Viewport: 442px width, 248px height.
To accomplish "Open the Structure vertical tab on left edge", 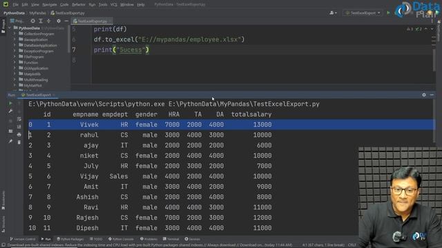I will pos(3,224).
